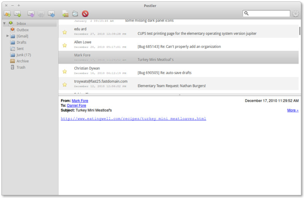This screenshot has height=198, width=304.
Task: Open the Daniel Fore recipient link
Action: (77, 105)
